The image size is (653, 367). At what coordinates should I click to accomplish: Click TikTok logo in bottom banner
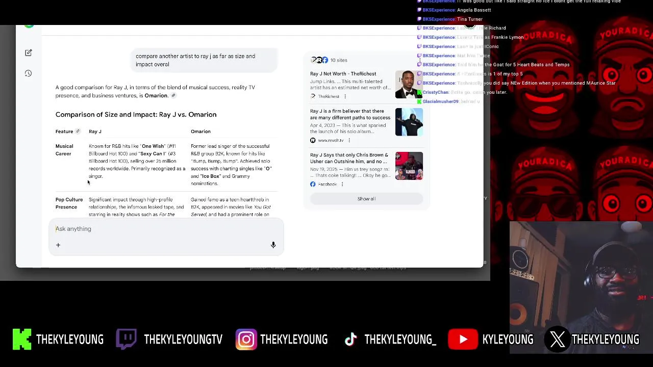click(350, 339)
